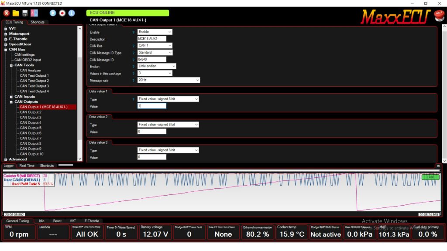Click the red disconnect X icon
Screen dimensions: 447x251
(x=7, y=13)
